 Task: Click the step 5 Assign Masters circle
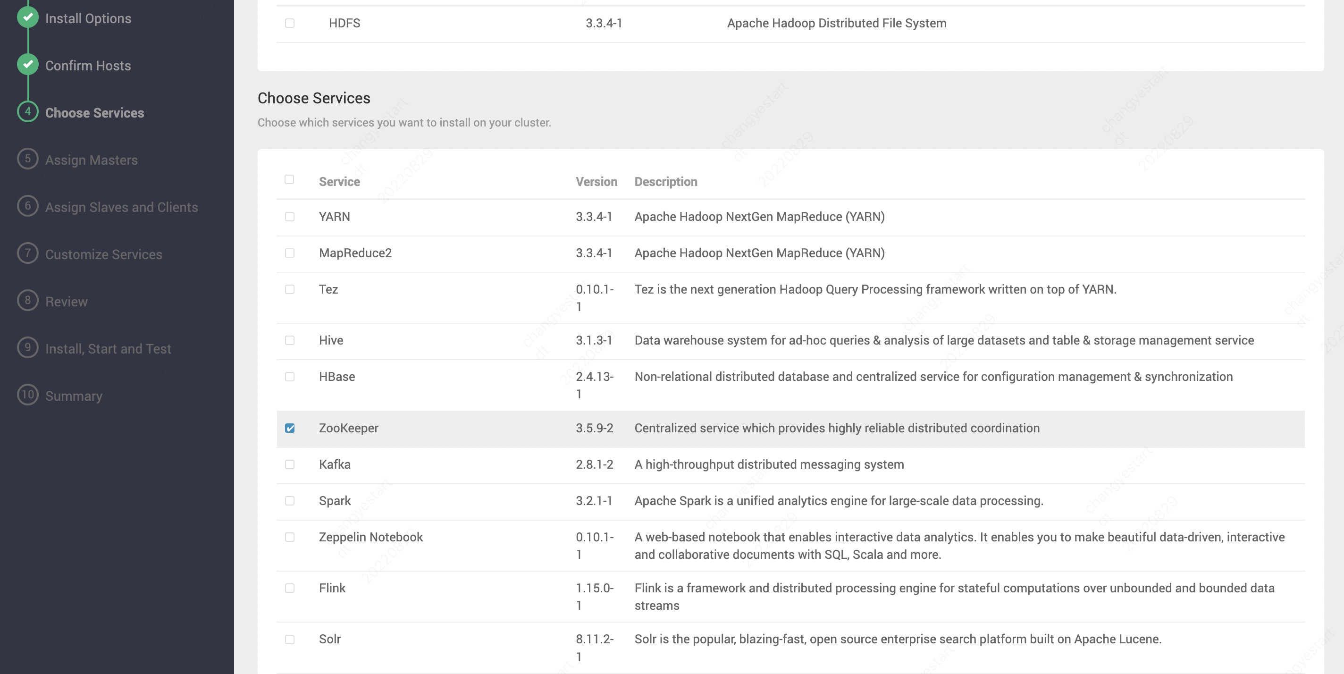tap(28, 159)
